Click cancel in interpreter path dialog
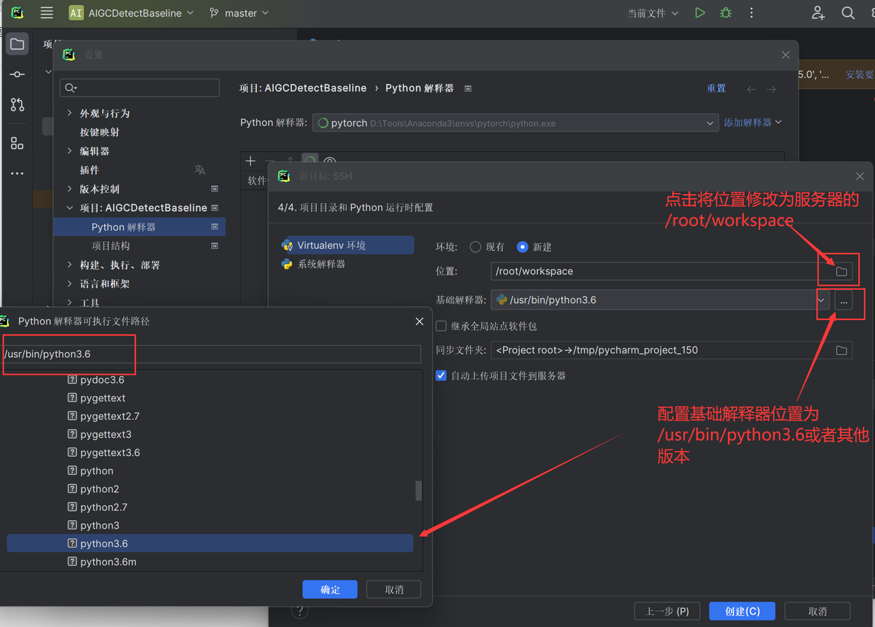The image size is (875, 627). pyautogui.click(x=394, y=589)
